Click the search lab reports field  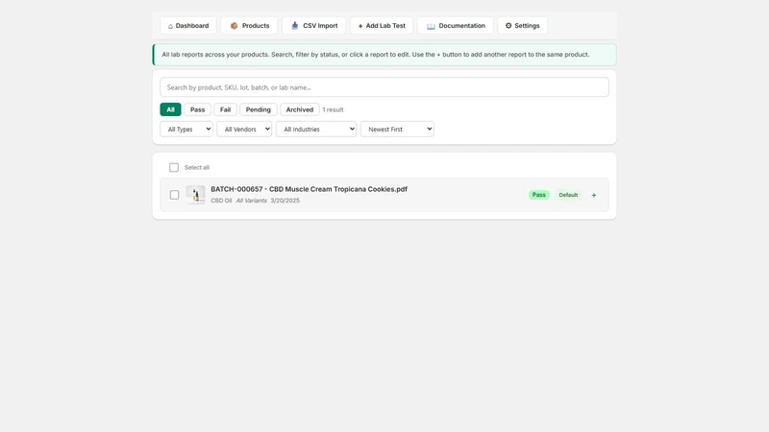[x=384, y=87]
